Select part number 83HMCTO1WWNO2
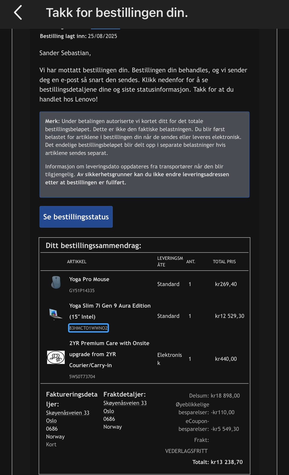Viewport: 289px width, 475px height. (x=89, y=328)
